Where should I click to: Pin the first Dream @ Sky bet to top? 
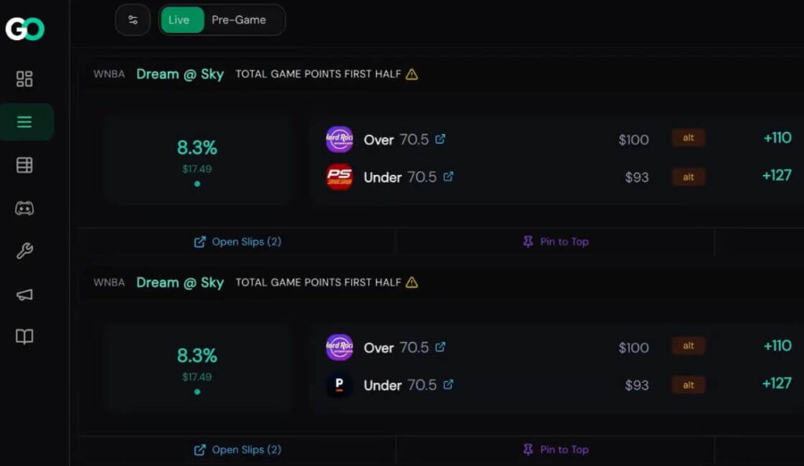[556, 242]
